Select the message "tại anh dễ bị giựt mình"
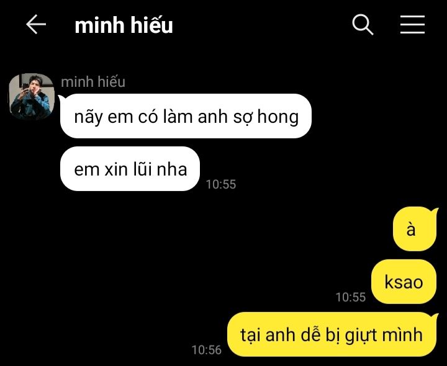The image size is (447, 366). pyautogui.click(x=332, y=334)
